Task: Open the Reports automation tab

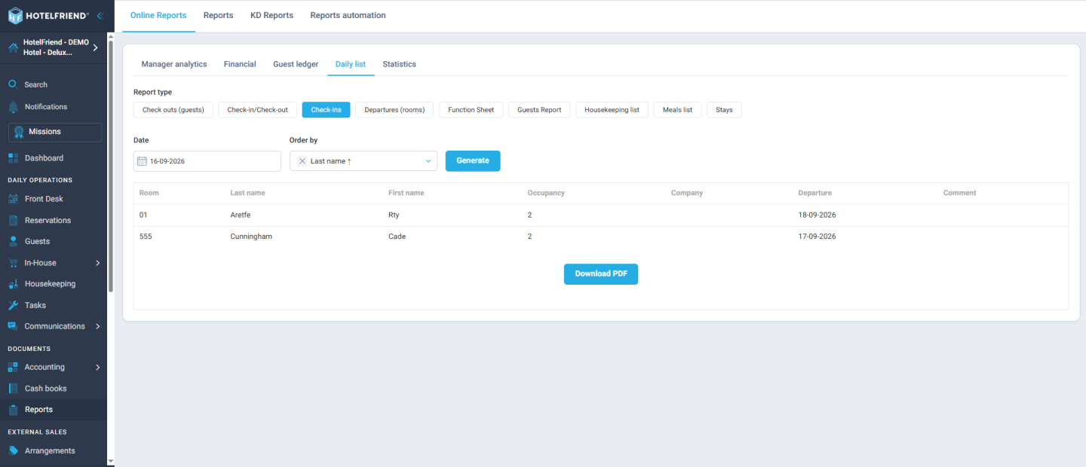Action: pos(348,15)
